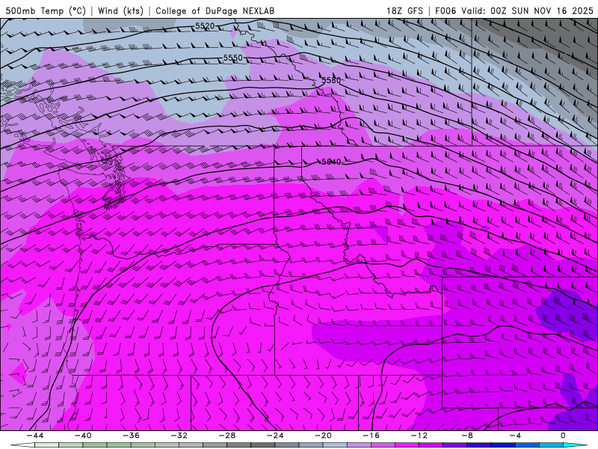Select the 5640 height contour label
The height and width of the screenshot is (449, 598).
pyautogui.click(x=330, y=162)
